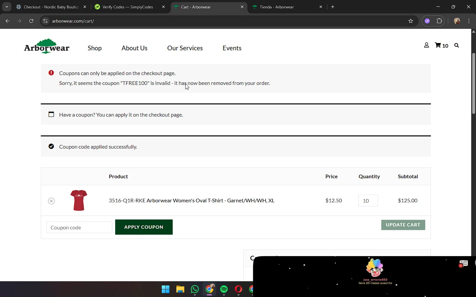Open the About Us menu
The height and width of the screenshot is (297, 476).
135,48
